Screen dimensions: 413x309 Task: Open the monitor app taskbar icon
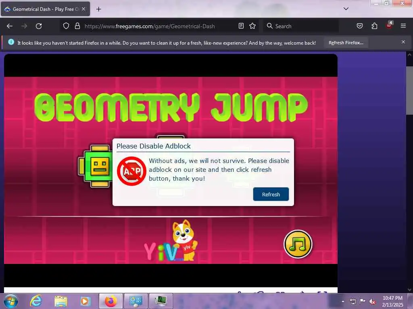[x=161, y=301]
